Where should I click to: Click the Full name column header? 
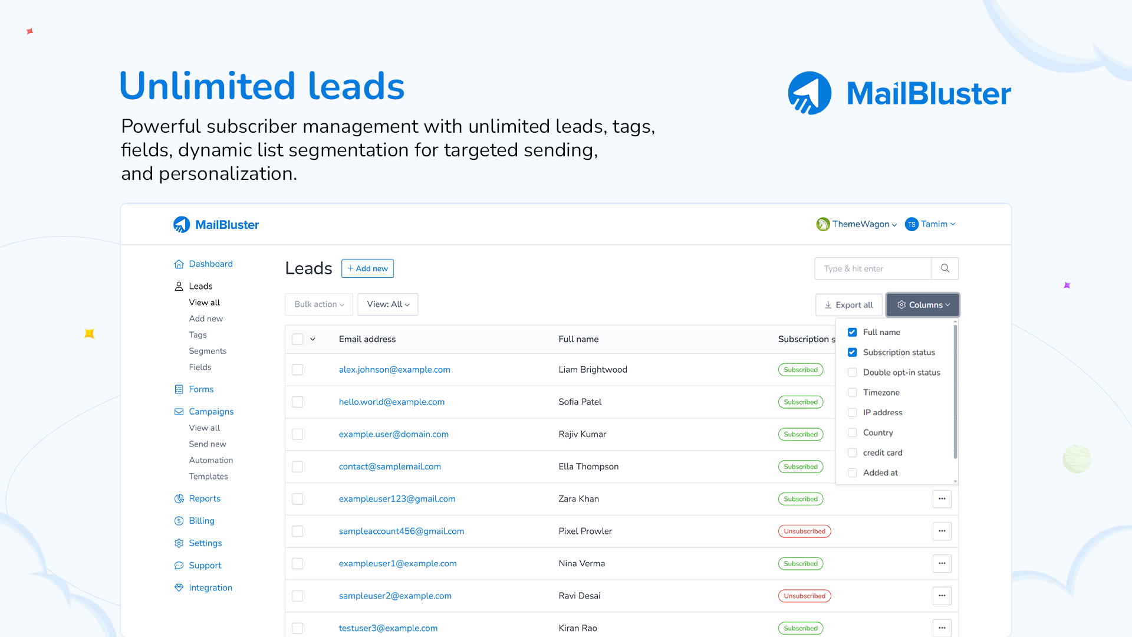pos(578,339)
